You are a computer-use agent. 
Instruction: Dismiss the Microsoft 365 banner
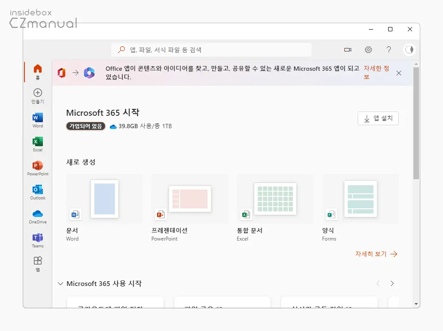click(x=399, y=73)
